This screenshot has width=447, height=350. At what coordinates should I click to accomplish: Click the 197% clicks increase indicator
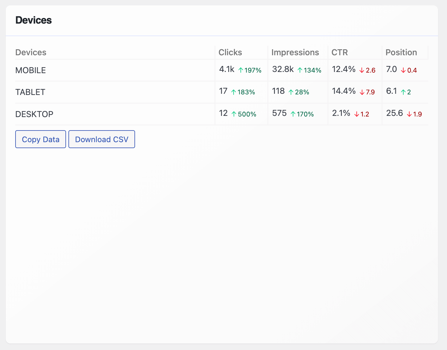click(x=250, y=70)
